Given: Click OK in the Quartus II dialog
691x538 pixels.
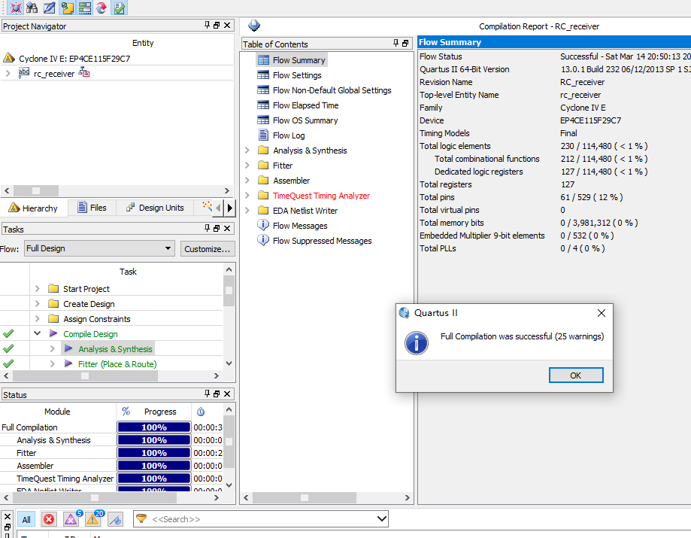Looking at the screenshot, I should (576, 375).
